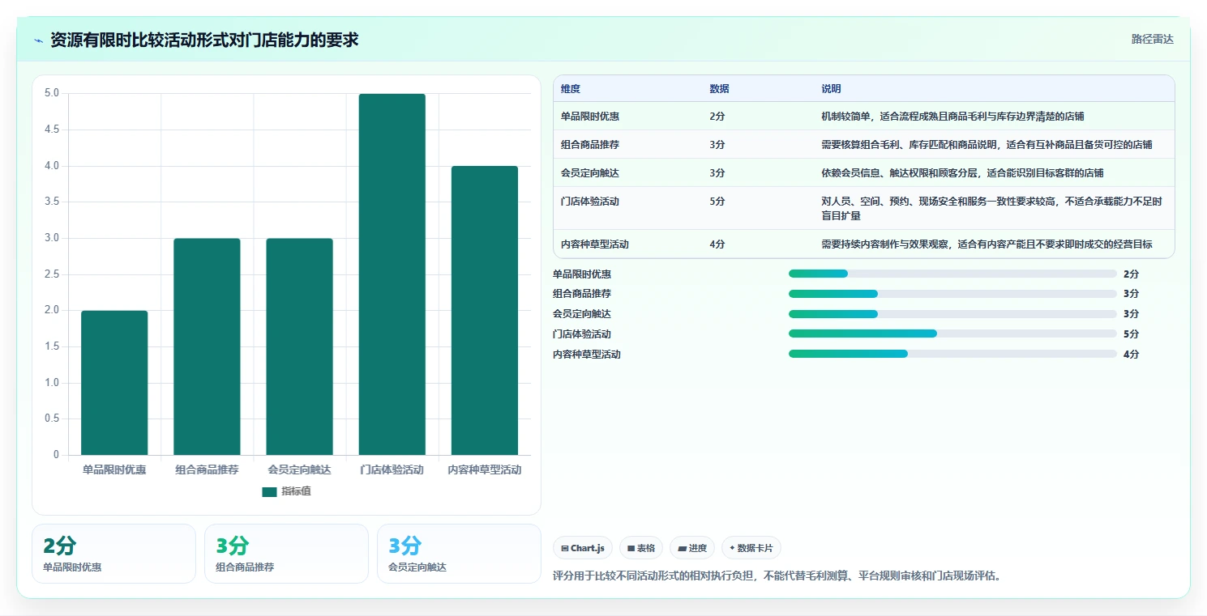Select the 表格 chip
1207x616 pixels.
tap(641, 548)
